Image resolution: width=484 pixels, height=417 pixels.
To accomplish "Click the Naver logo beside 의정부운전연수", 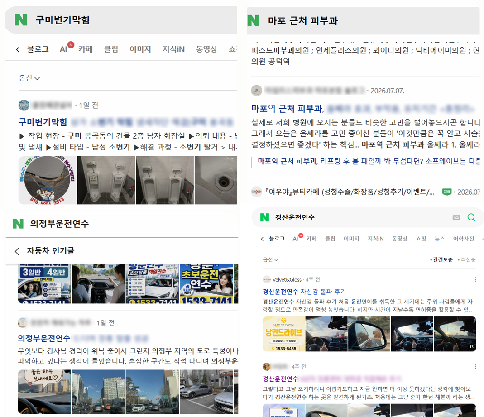I will point(18,224).
